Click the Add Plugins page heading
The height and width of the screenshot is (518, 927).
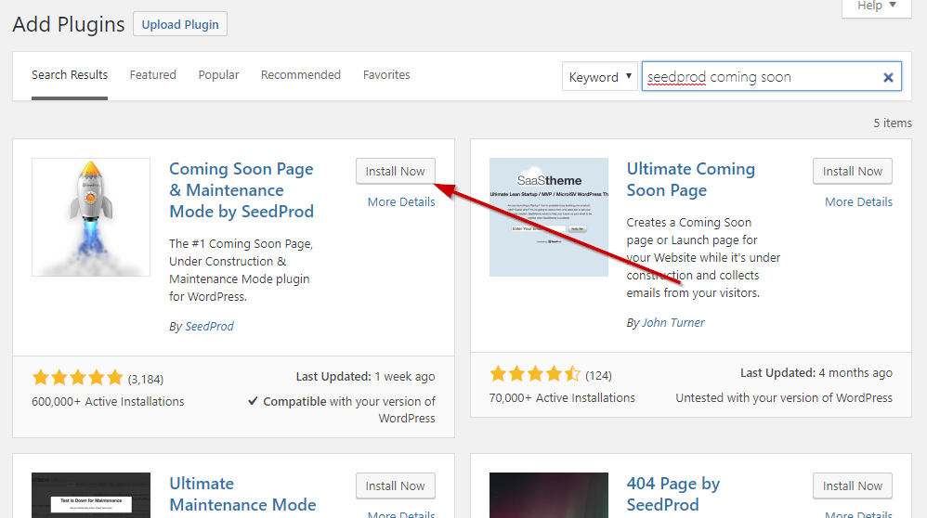pyautogui.click(x=69, y=25)
